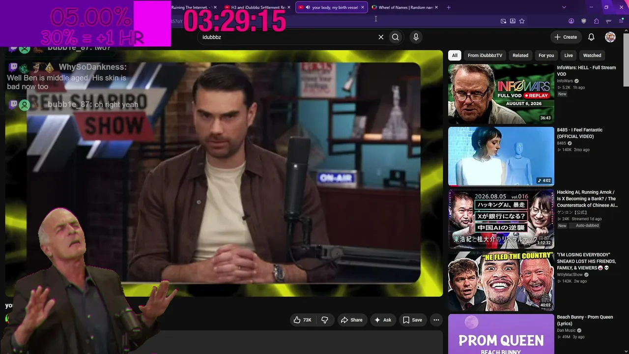Open the 'WillyMacShow' channel name link
Screen dimensions: 629x354
570,275
